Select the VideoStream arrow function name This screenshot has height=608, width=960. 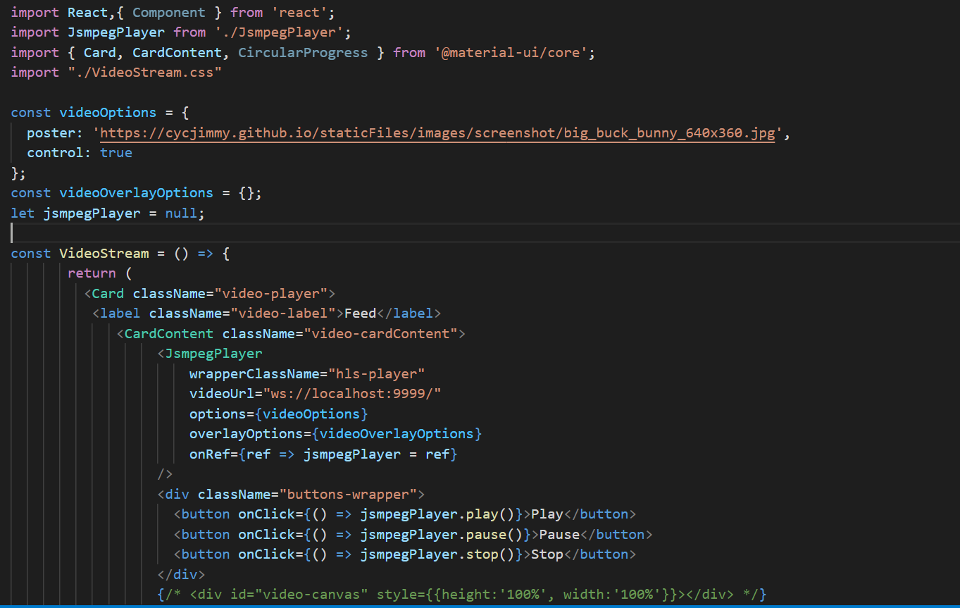click(104, 253)
